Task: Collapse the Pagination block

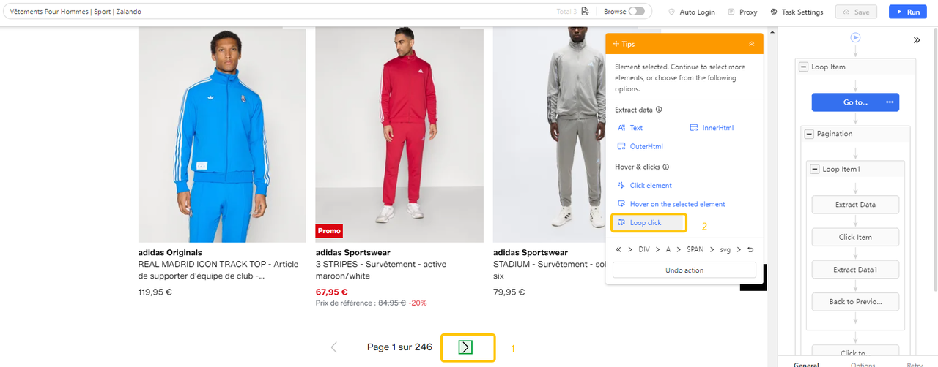Action: coord(808,134)
